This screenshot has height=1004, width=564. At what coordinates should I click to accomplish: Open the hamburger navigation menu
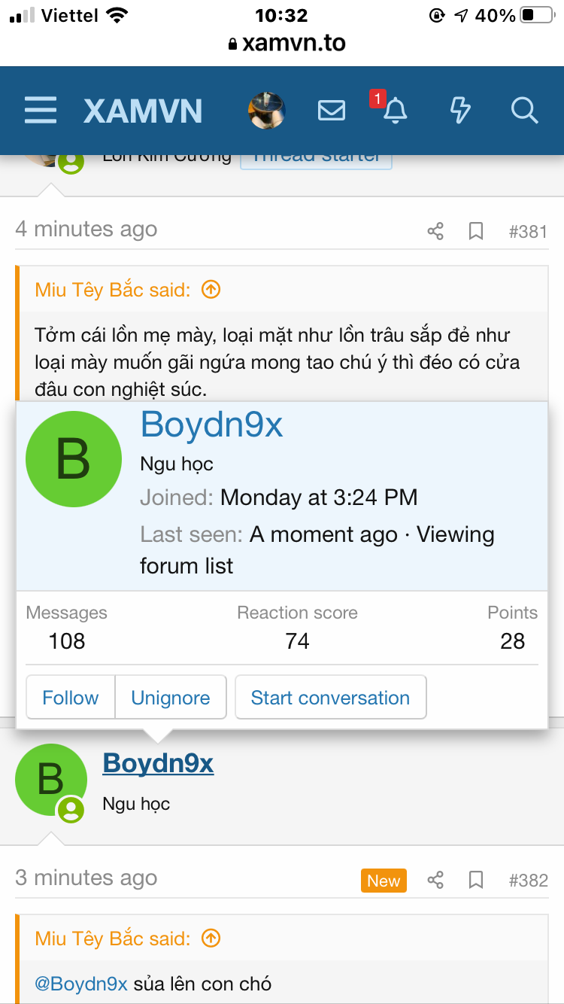(x=41, y=111)
